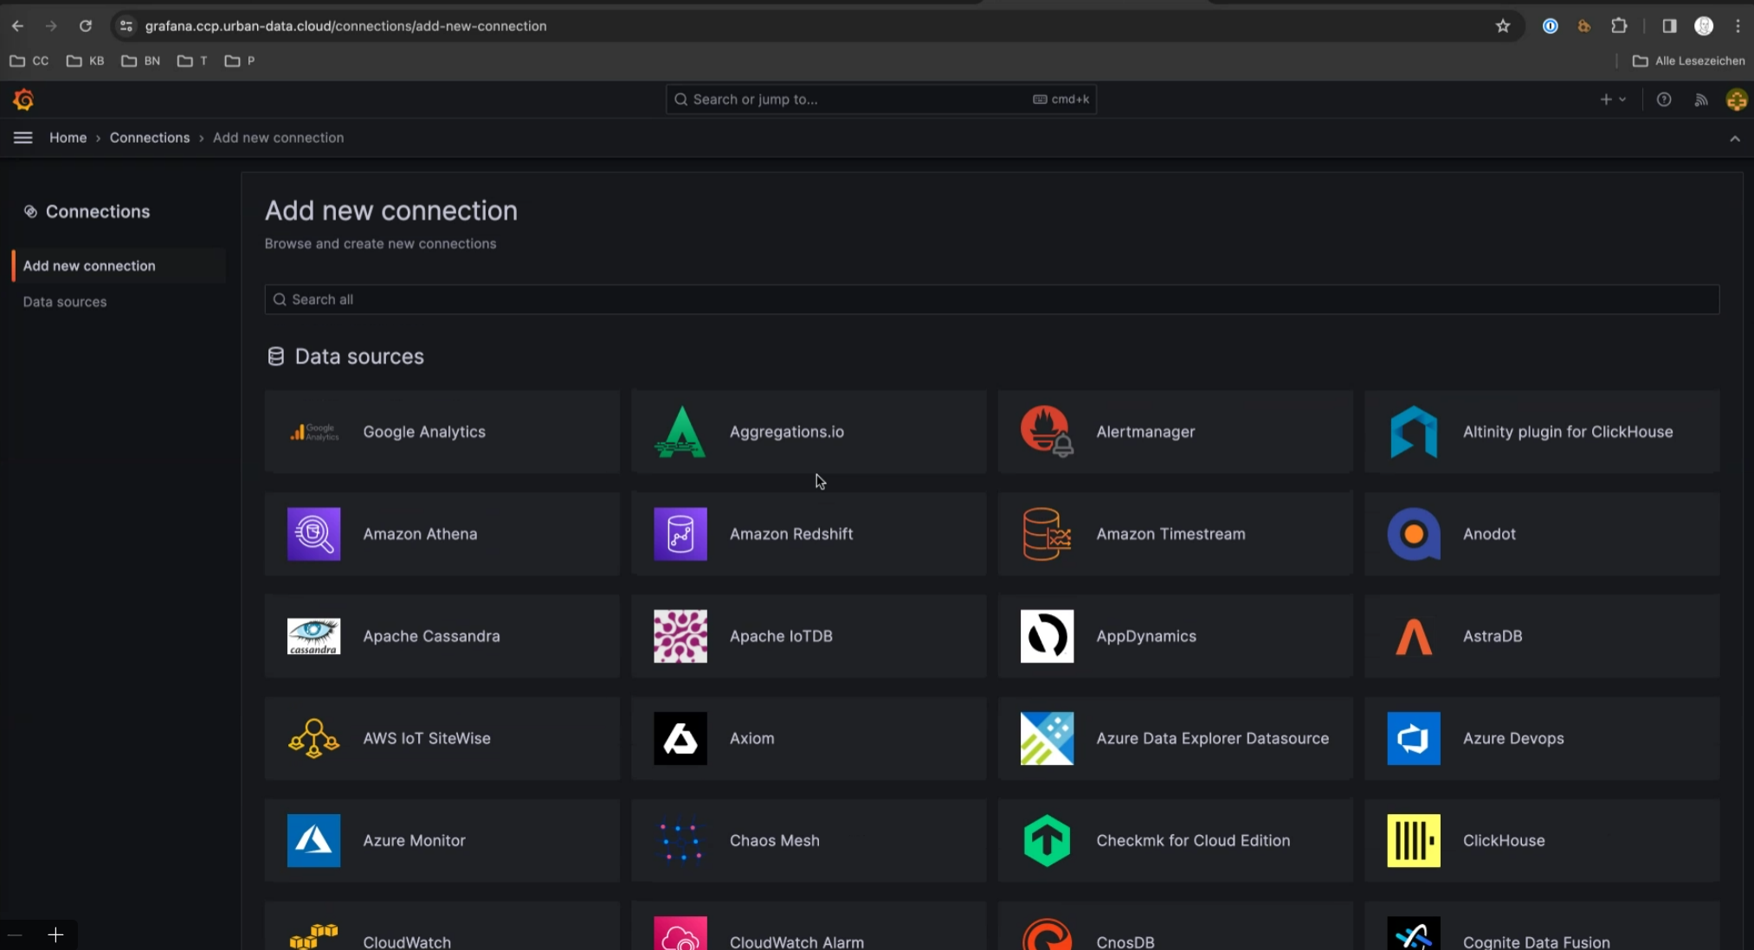Open the ClickHouse data source card
This screenshot has height=950, width=1754.
(1542, 840)
